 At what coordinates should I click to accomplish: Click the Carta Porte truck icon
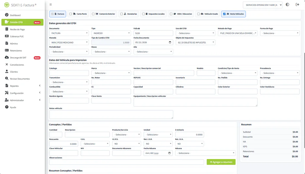[74, 14]
